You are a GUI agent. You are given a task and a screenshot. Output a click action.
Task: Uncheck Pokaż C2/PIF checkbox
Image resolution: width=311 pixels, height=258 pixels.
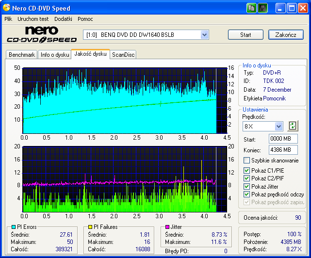tap(246, 178)
